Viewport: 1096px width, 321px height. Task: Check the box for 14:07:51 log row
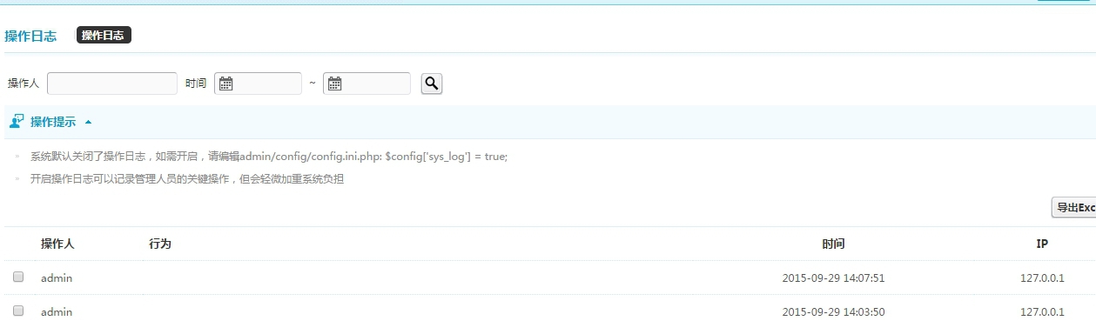pos(18,278)
